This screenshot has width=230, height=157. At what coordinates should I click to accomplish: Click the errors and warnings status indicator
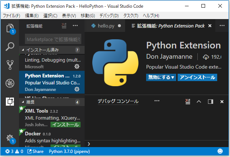14,151
